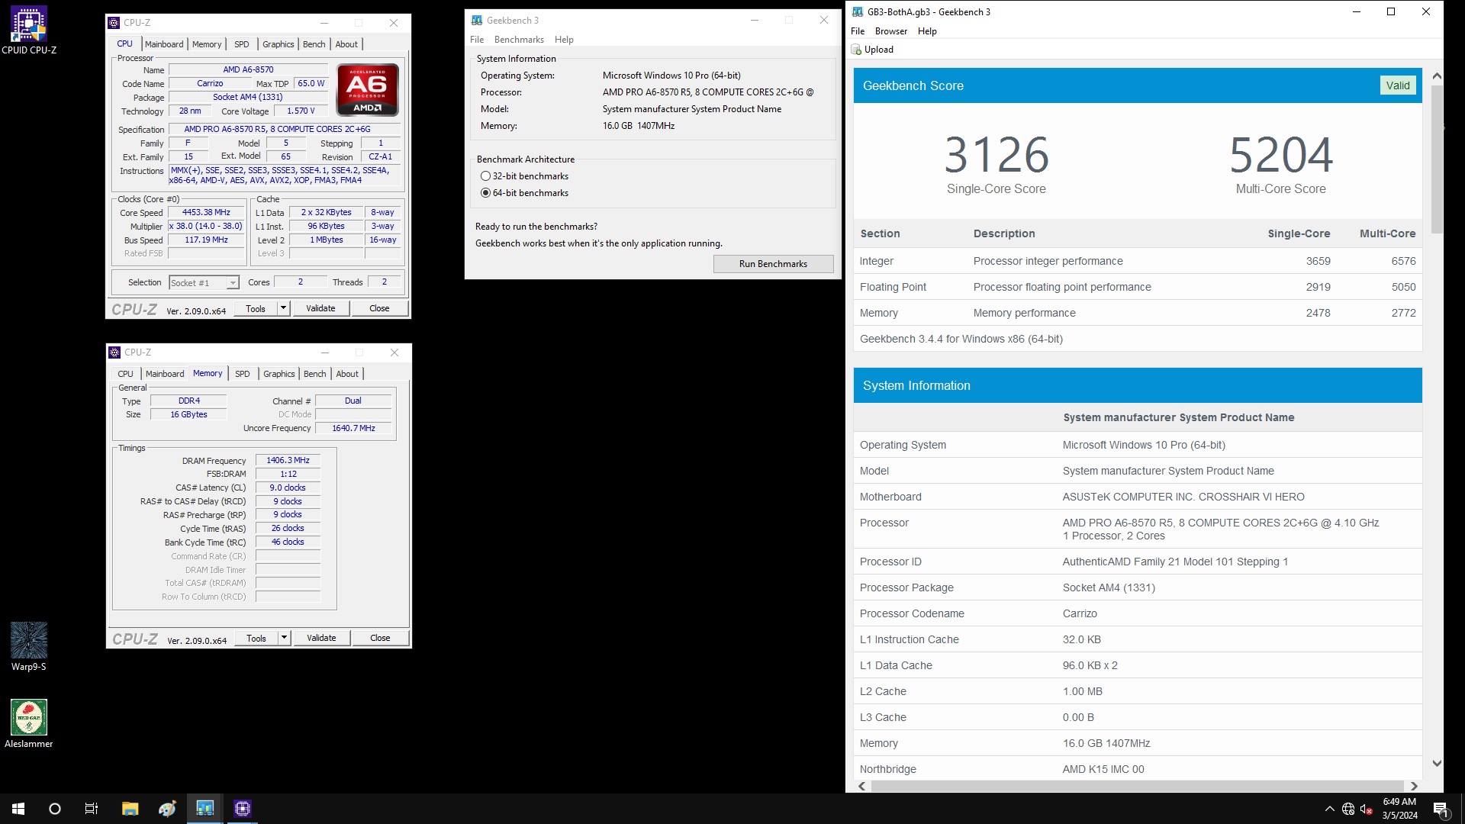Click CPU-Z title bar icon of Memory window
Viewport: 1465px width, 824px height.
(115, 352)
